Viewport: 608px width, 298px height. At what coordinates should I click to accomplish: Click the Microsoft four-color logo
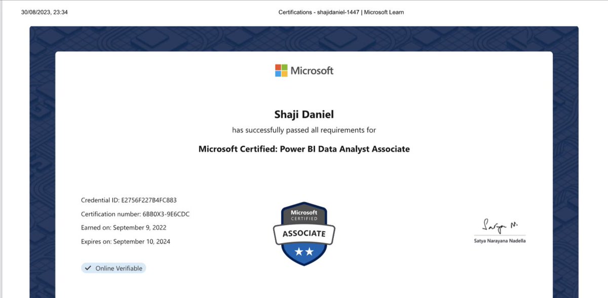coord(281,70)
